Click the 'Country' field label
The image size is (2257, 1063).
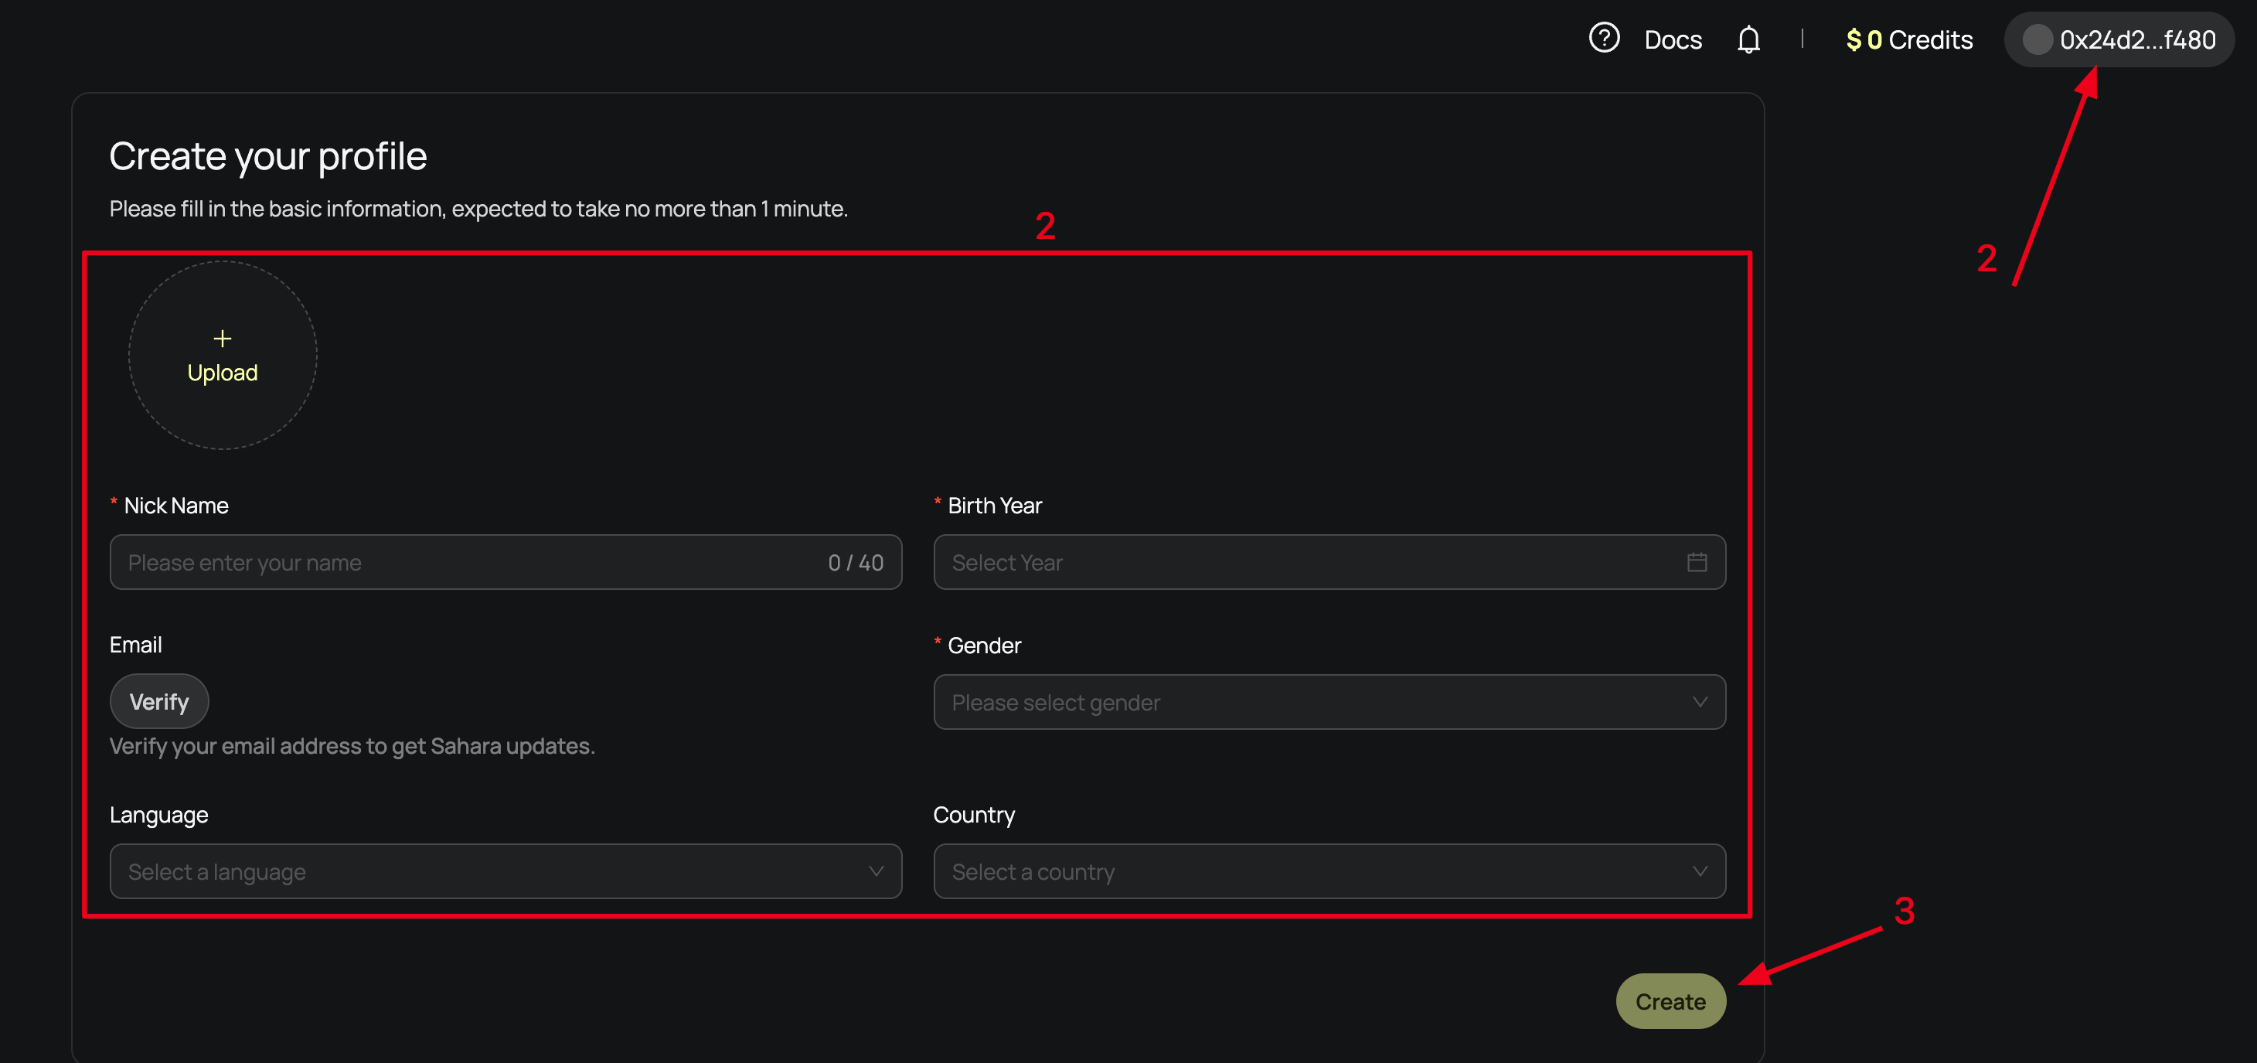(x=973, y=815)
